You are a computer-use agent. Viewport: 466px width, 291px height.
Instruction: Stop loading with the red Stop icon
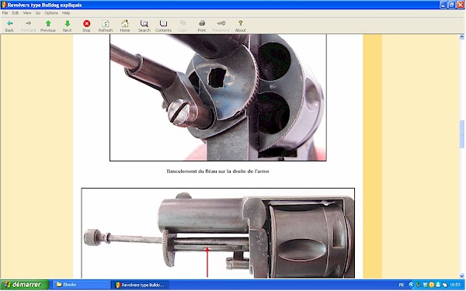point(86,26)
